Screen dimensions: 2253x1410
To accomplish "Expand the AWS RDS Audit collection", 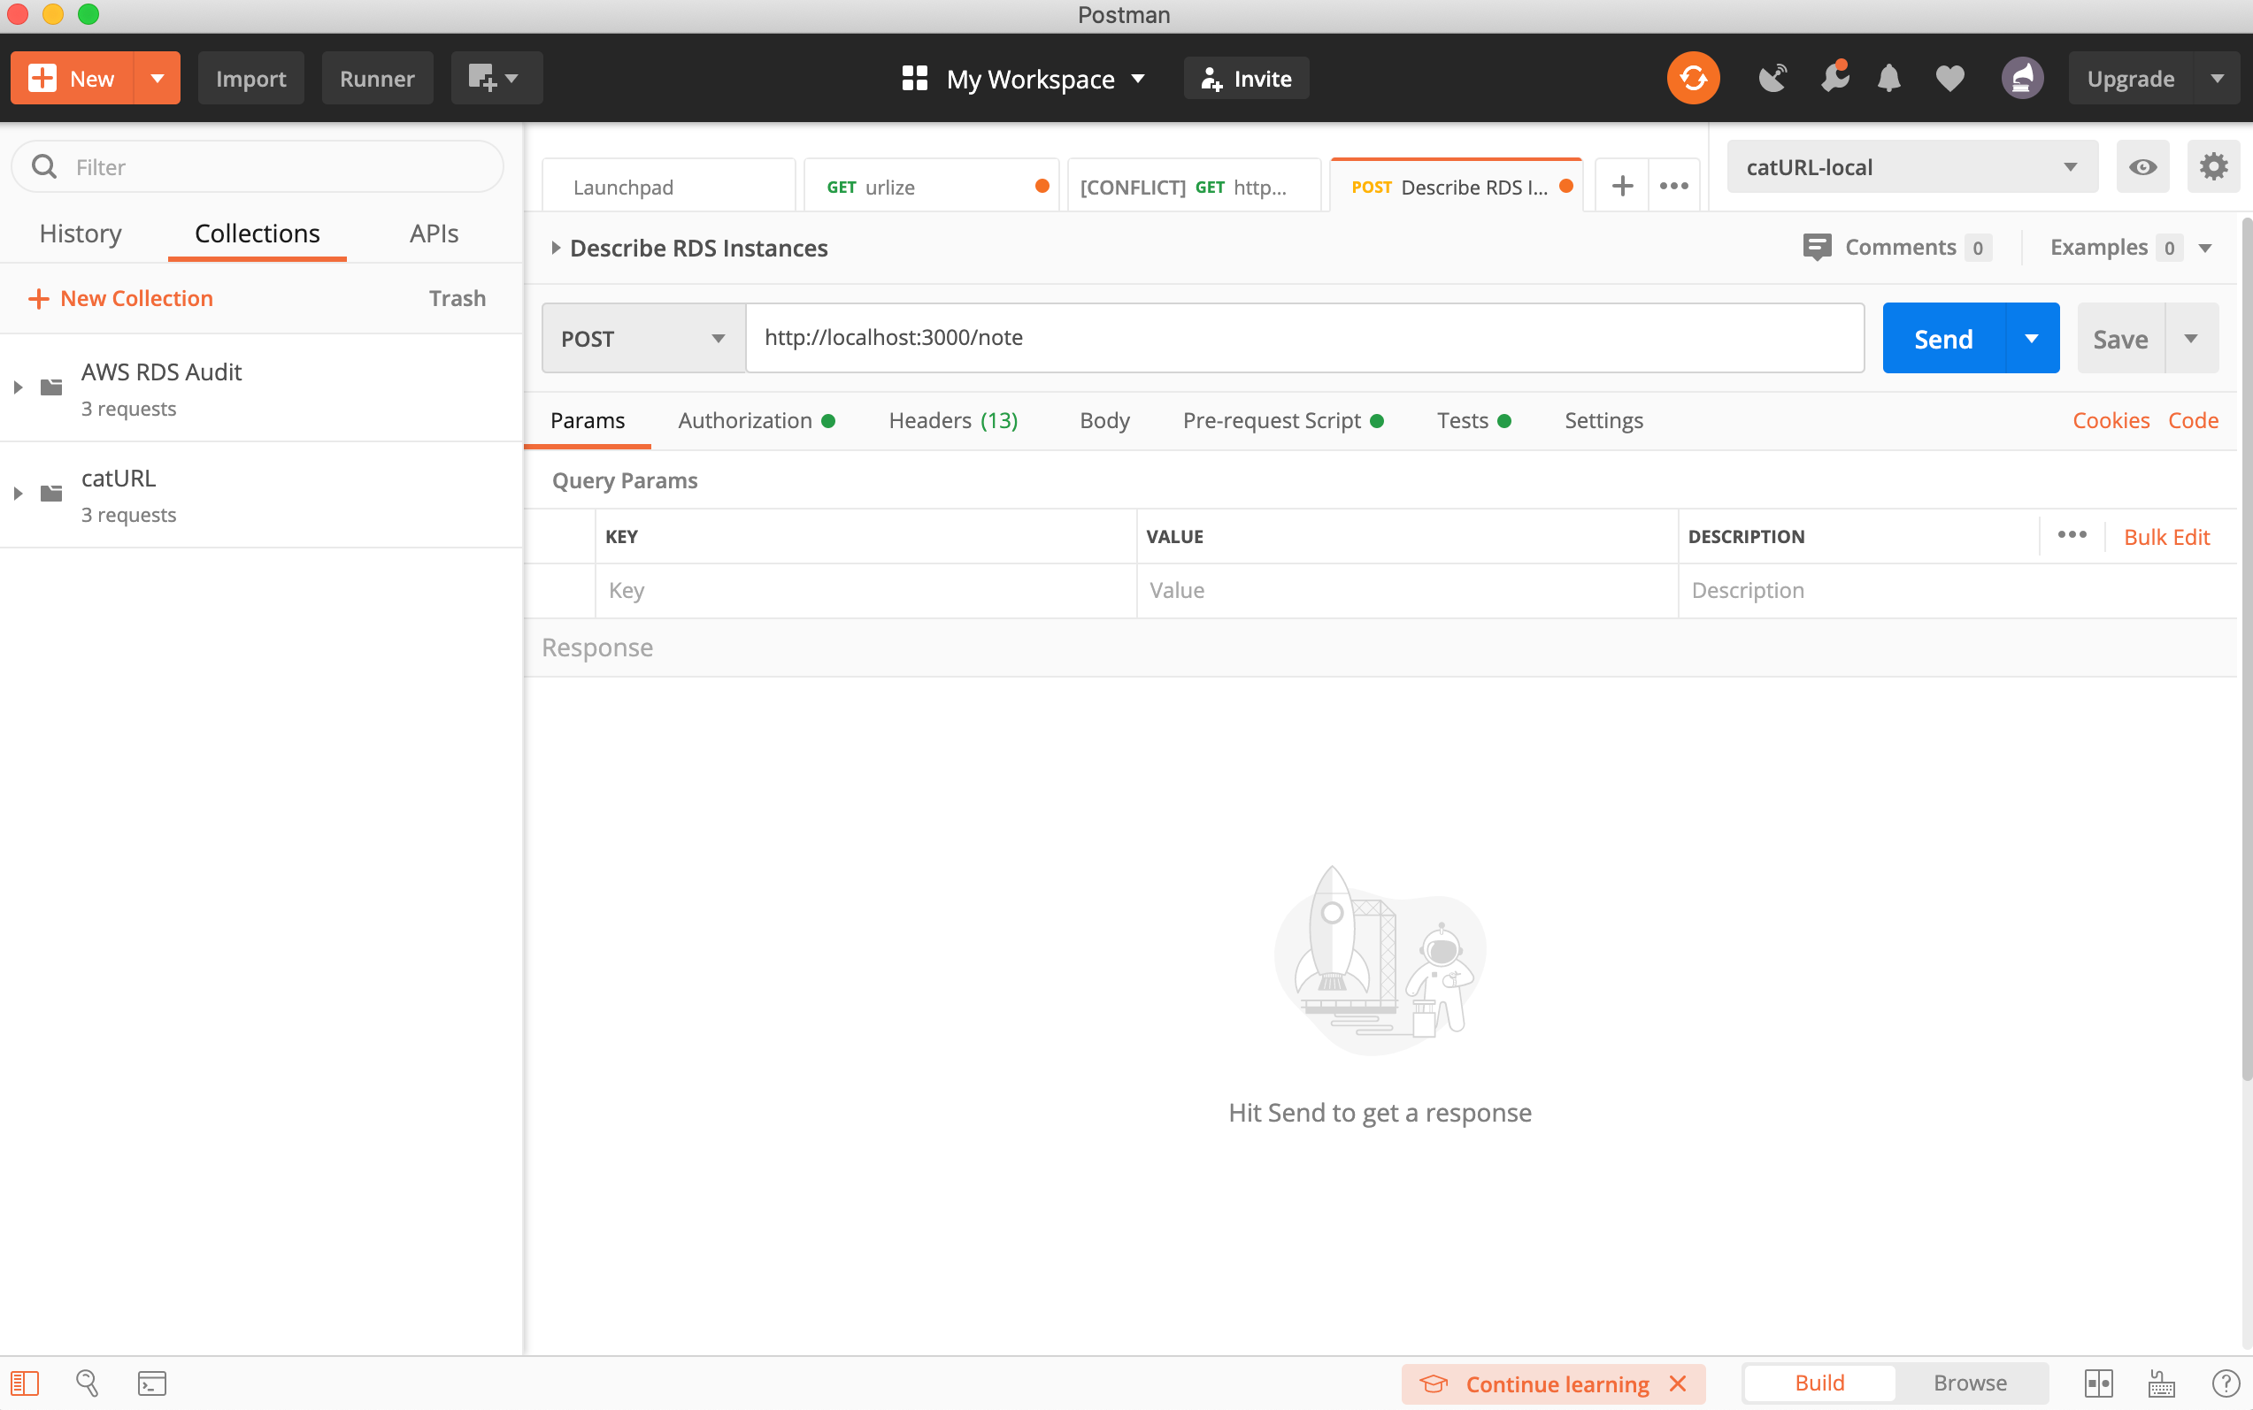I will click(18, 387).
